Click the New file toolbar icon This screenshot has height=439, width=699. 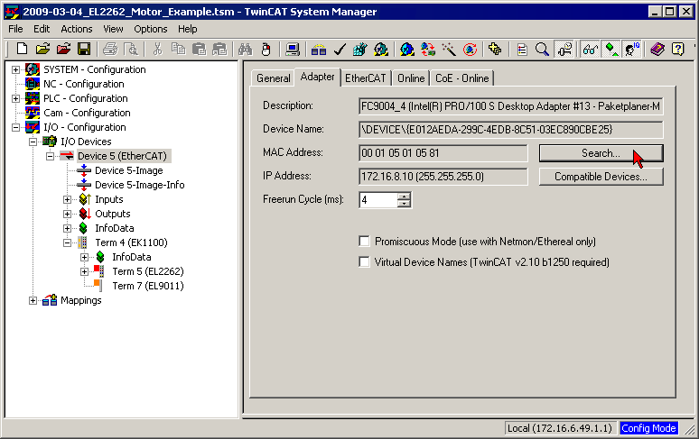coord(22,49)
